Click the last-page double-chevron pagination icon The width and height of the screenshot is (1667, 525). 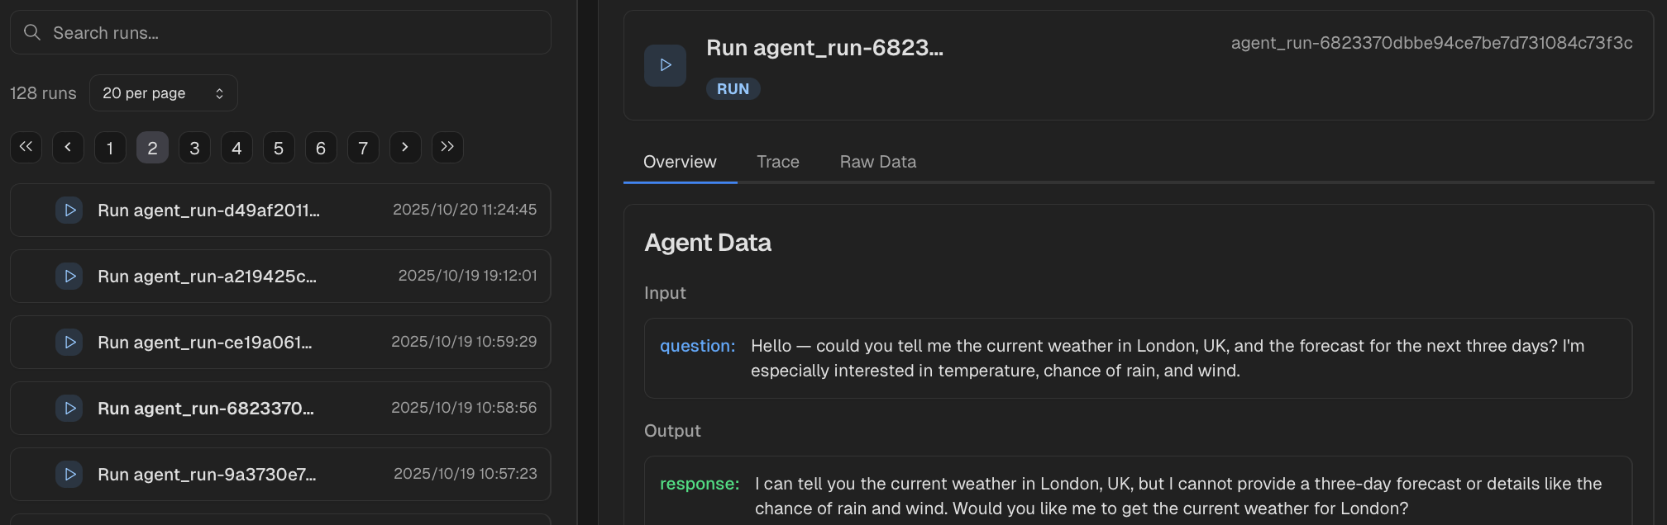point(447,147)
